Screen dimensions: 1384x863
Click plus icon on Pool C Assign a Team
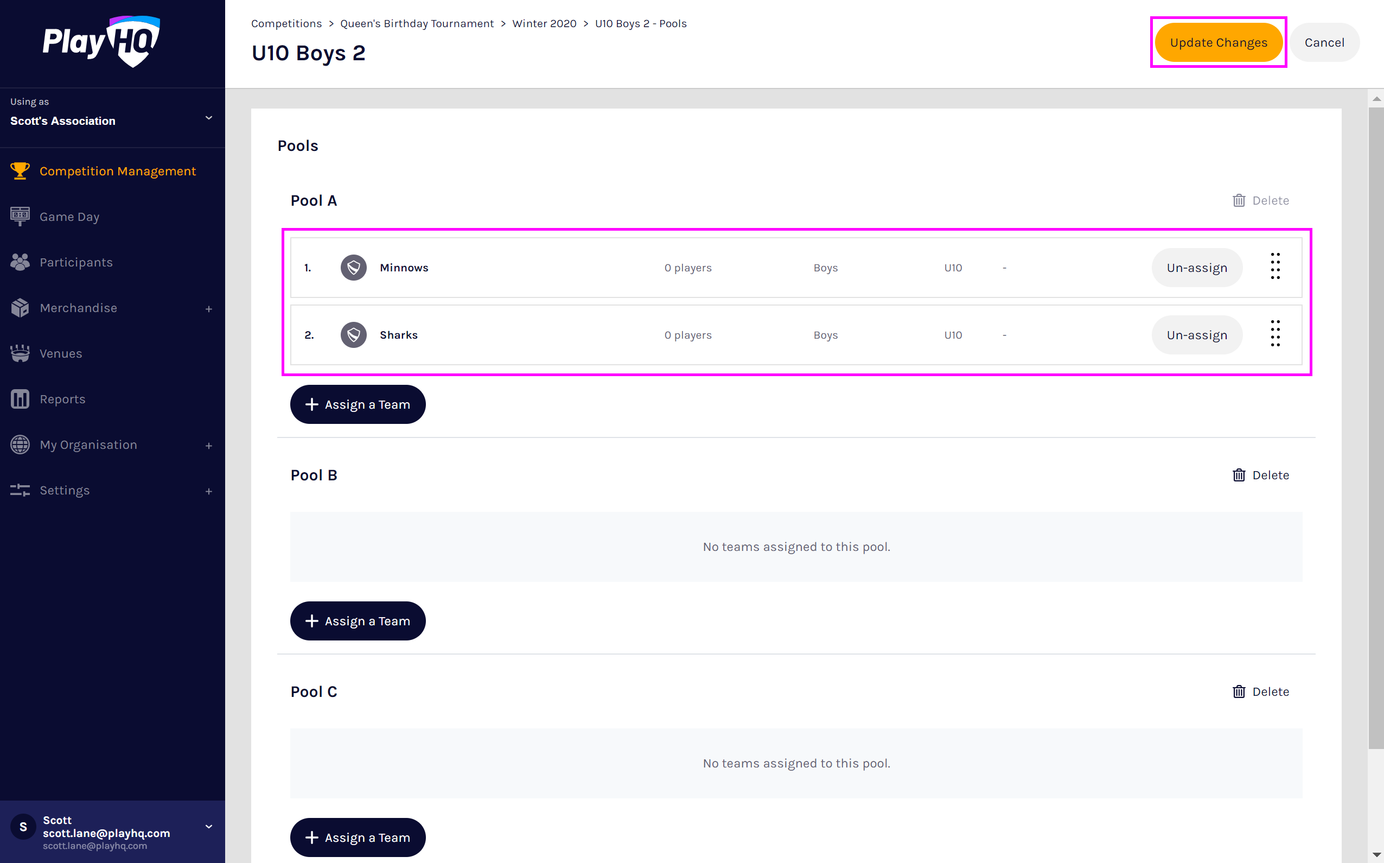click(x=311, y=837)
